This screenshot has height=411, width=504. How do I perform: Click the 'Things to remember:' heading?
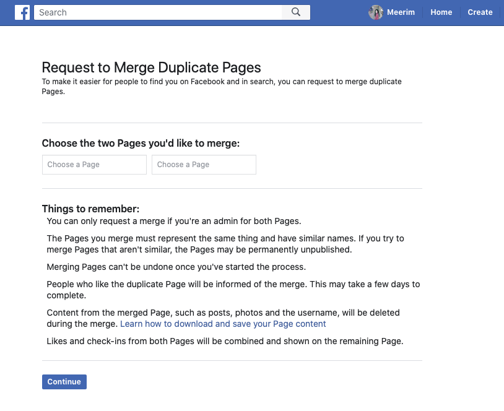90,209
